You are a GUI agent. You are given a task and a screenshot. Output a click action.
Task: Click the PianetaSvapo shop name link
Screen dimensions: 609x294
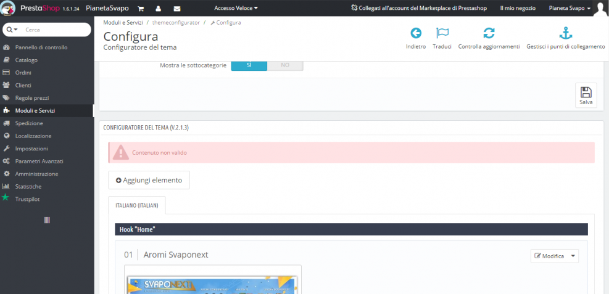(x=107, y=8)
